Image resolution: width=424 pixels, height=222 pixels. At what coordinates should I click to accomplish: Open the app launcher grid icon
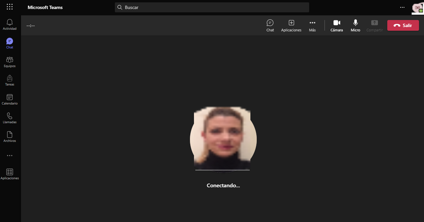click(10, 7)
